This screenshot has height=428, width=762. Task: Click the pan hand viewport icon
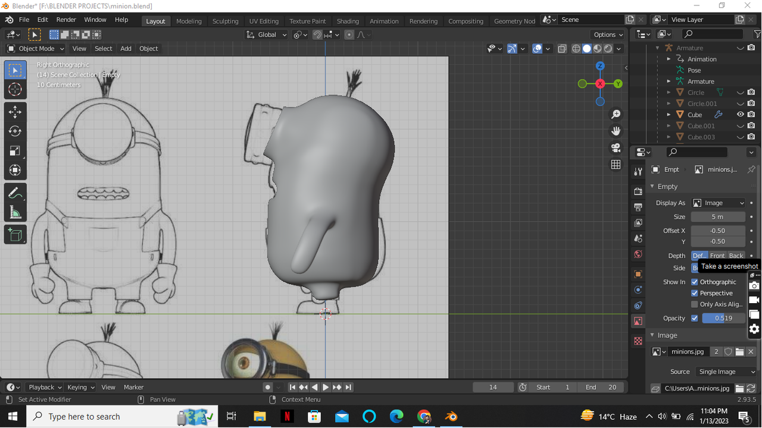pyautogui.click(x=616, y=131)
